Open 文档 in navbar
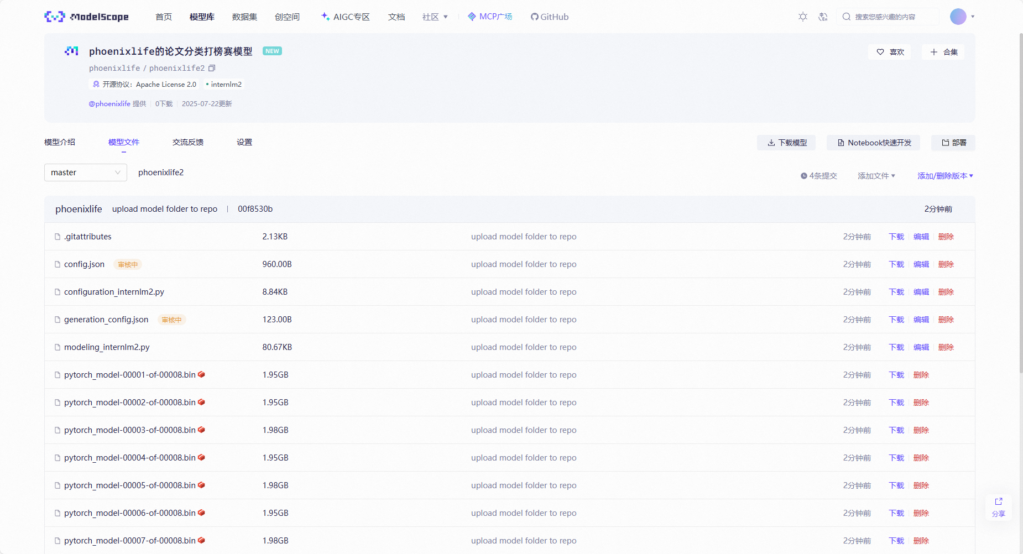Image resolution: width=1023 pixels, height=554 pixels. click(x=396, y=17)
